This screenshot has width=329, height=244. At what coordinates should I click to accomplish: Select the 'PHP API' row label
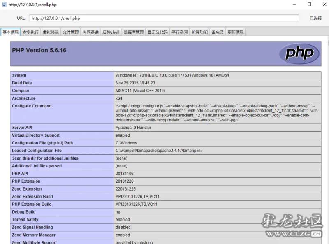20,174
